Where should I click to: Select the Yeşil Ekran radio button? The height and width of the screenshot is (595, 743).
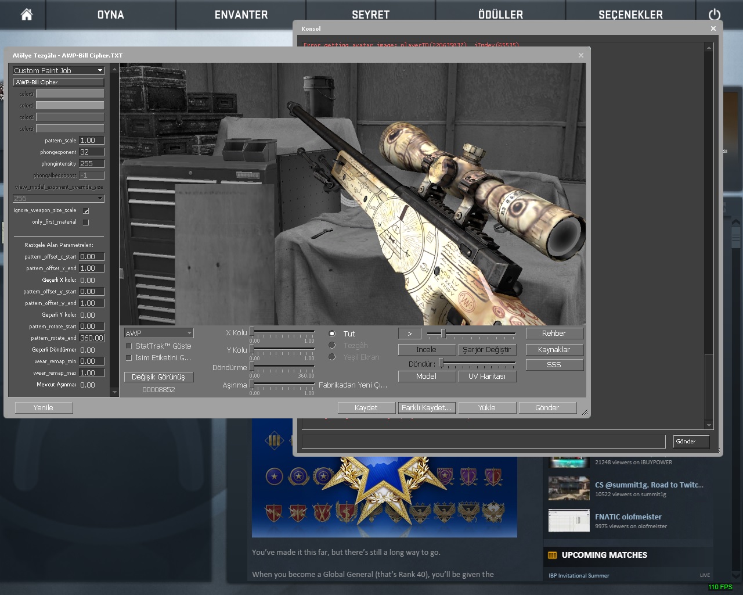click(x=332, y=357)
